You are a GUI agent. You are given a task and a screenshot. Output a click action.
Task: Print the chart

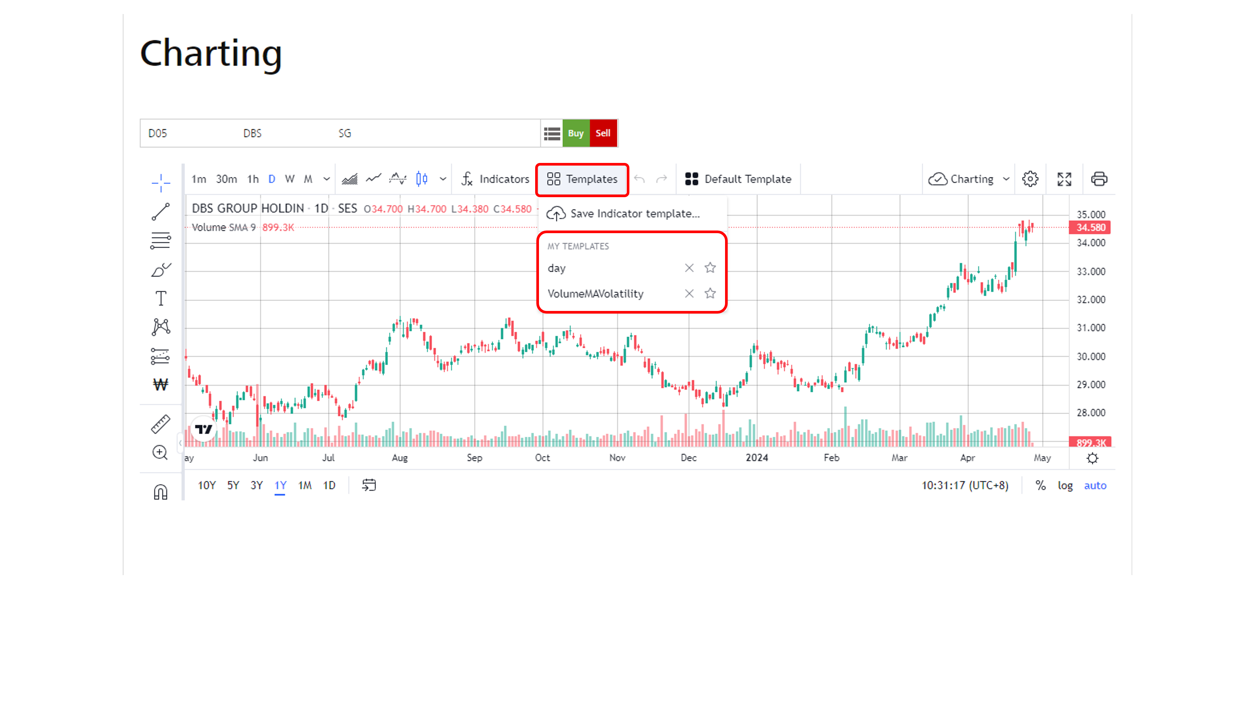tap(1099, 179)
